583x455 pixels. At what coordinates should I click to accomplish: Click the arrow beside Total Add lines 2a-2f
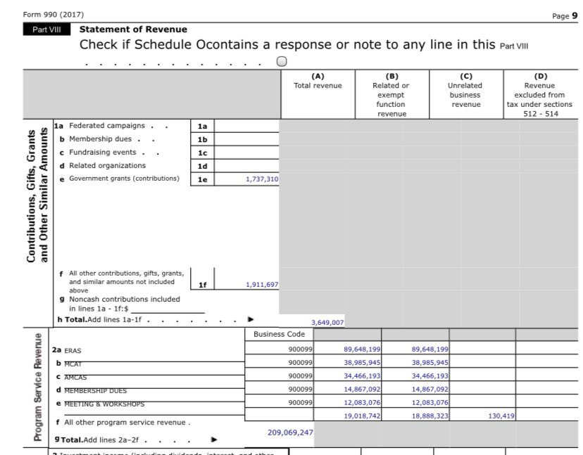coord(214,440)
